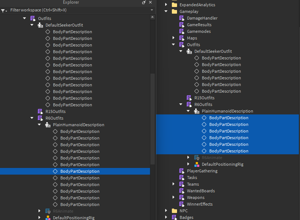Click the NPC folder icon
The image size is (300, 220).
point(175,211)
